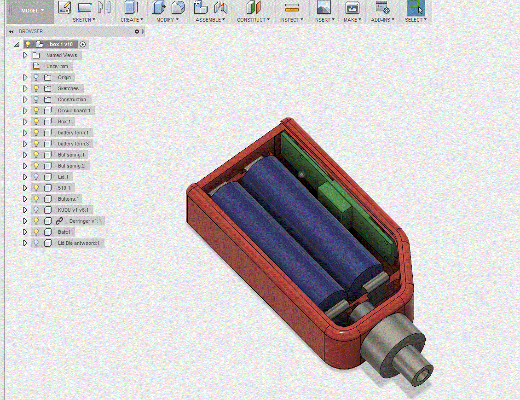The height and width of the screenshot is (400, 520).
Task: Click the browser panel collapse arrows icon
Action: pos(12,31)
